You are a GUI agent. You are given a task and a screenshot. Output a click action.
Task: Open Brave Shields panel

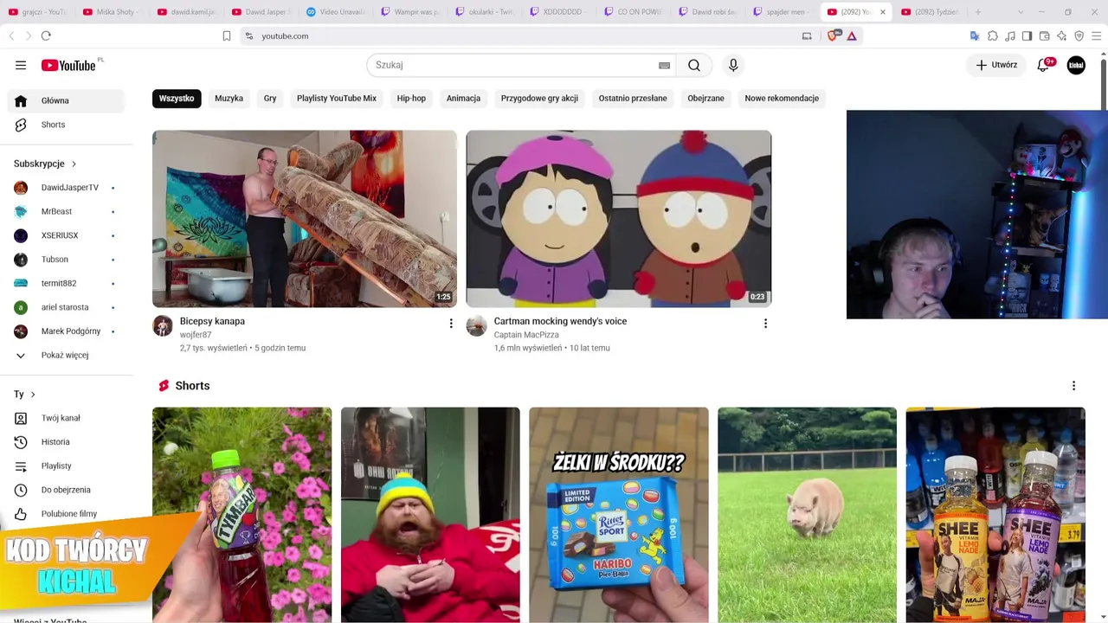point(833,35)
